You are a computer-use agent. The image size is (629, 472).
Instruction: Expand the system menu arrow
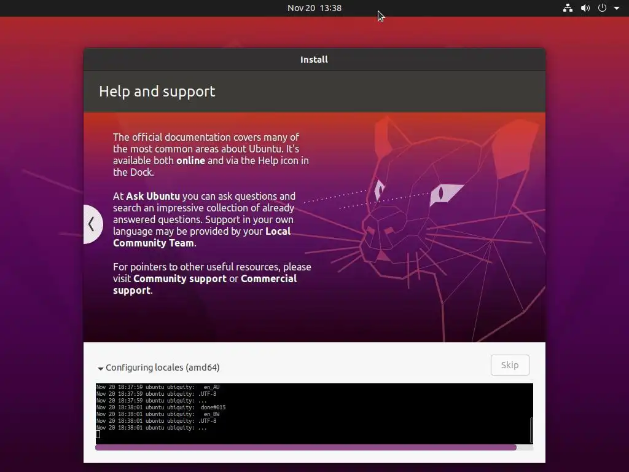click(617, 8)
